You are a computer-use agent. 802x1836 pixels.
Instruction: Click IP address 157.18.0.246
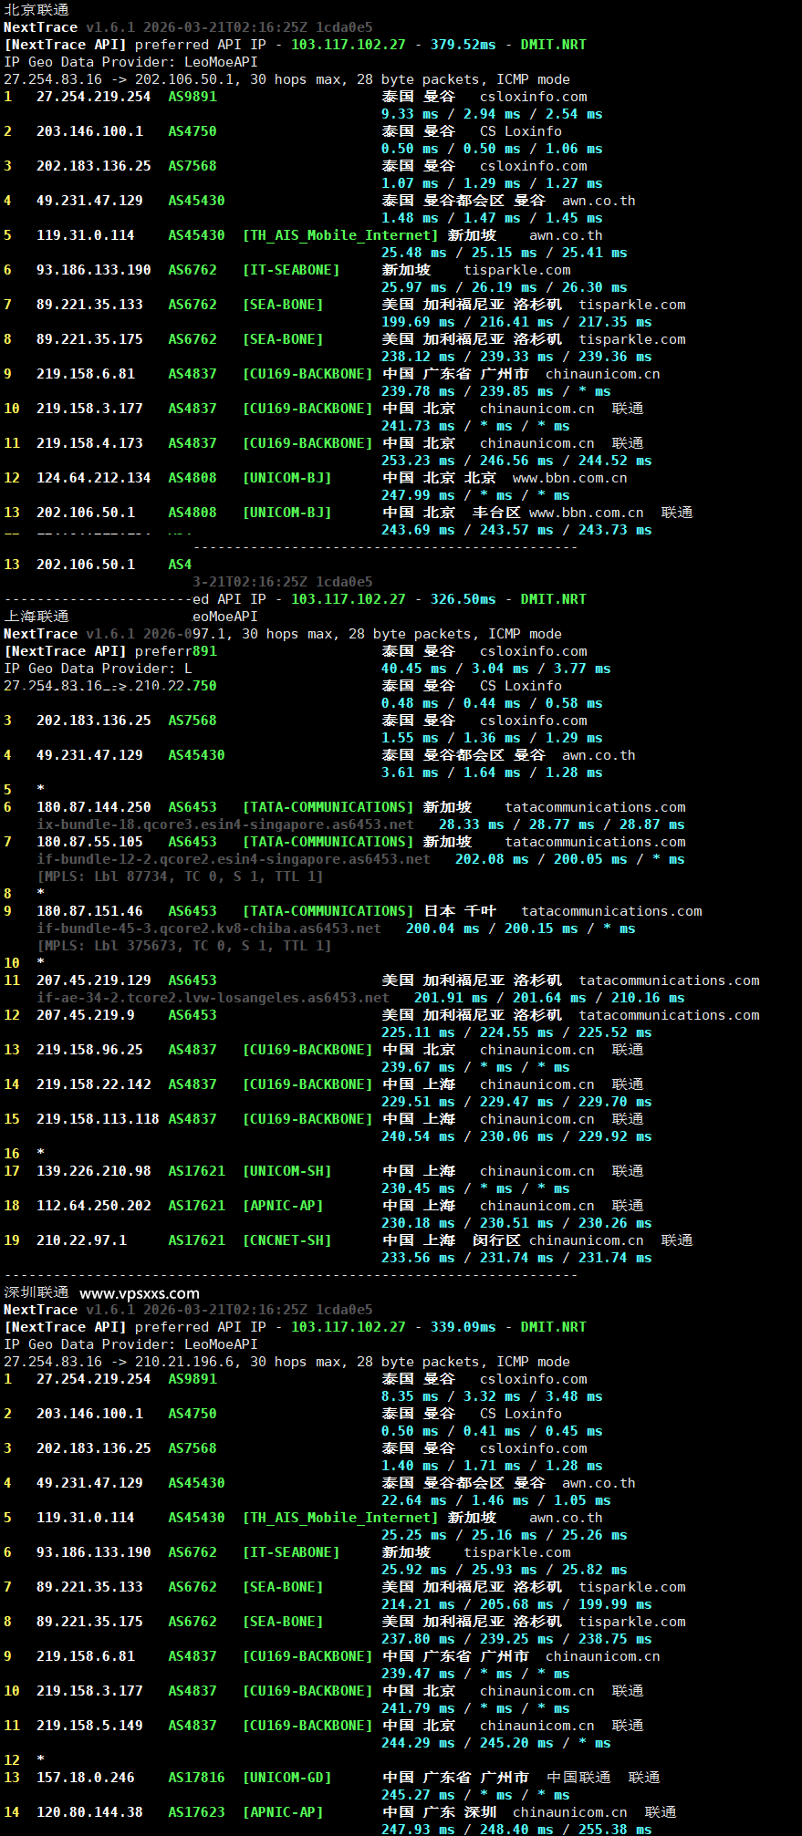85,1778
